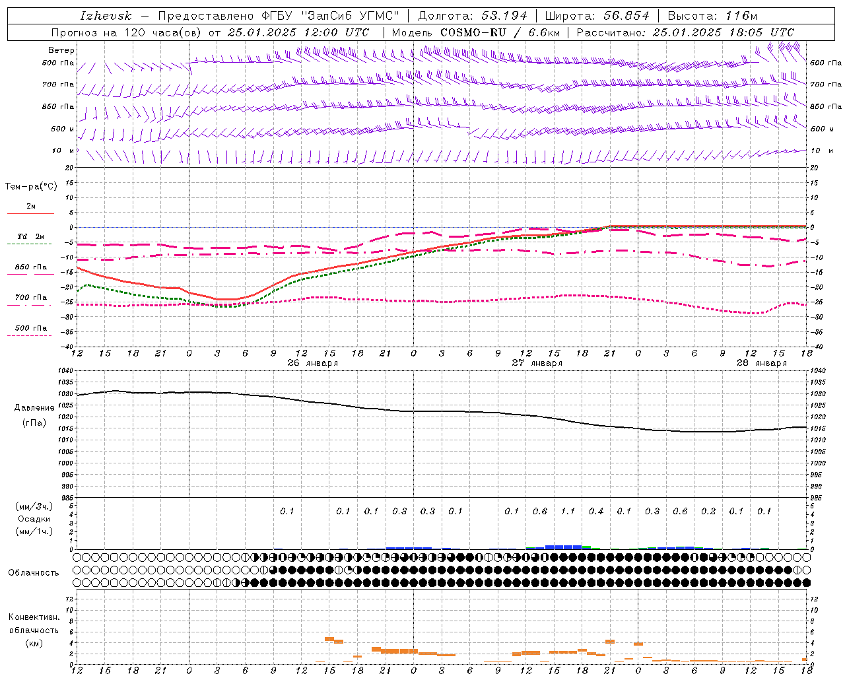The image size is (845, 676).
Task: Click the Осадки precipitation label
Action: coord(34,519)
